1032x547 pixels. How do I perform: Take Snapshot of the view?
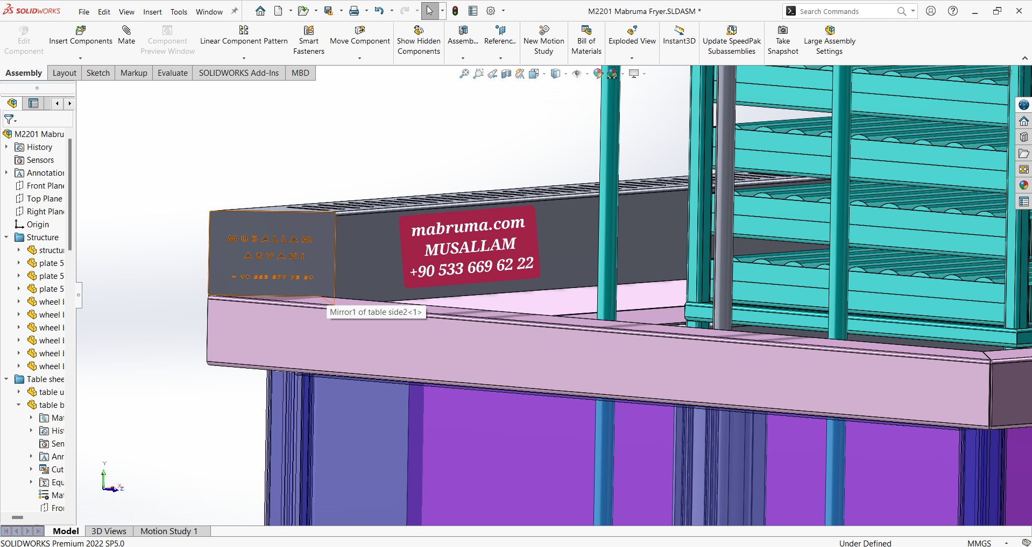(783, 40)
